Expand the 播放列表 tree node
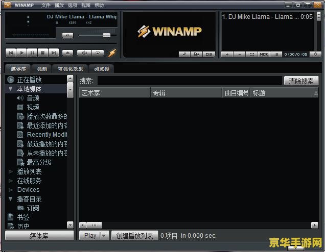325x252 pixels. click(x=11, y=171)
